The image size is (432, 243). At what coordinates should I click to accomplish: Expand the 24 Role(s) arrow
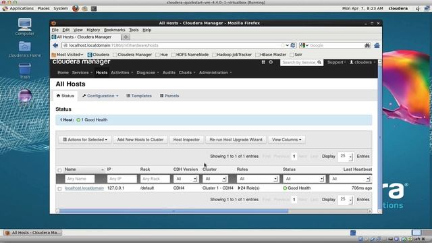tap(239, 188)
